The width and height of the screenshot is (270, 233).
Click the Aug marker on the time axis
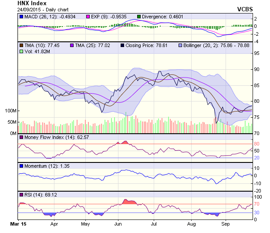coord(190,224)
